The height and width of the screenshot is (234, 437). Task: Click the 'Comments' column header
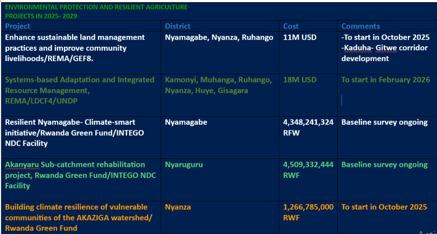coord(361,26)
